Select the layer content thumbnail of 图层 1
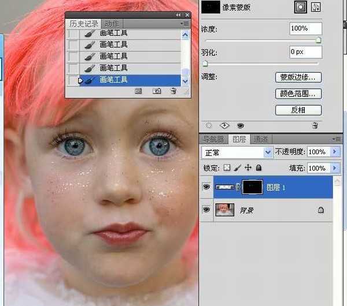This screenshot has height=306, width=347. coord(224,187)
